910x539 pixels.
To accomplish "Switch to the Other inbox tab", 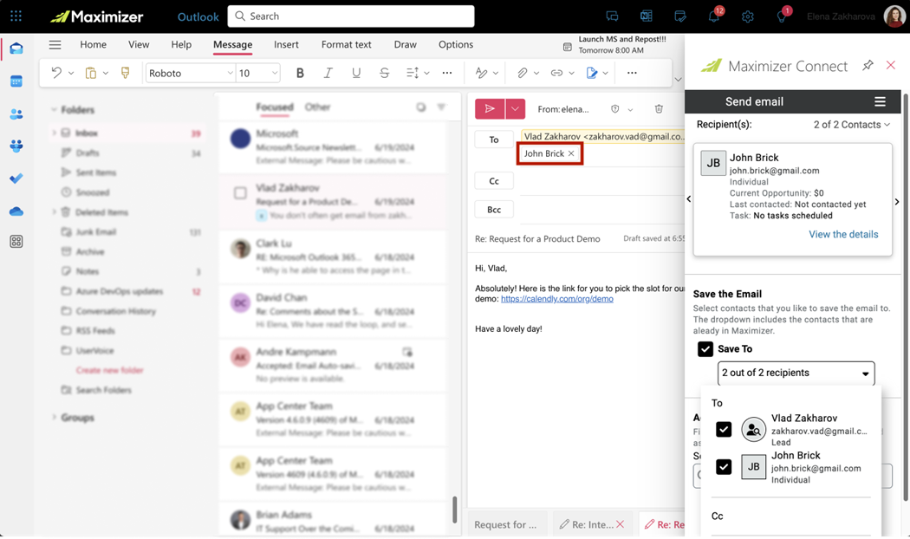I will pos(317,107).
